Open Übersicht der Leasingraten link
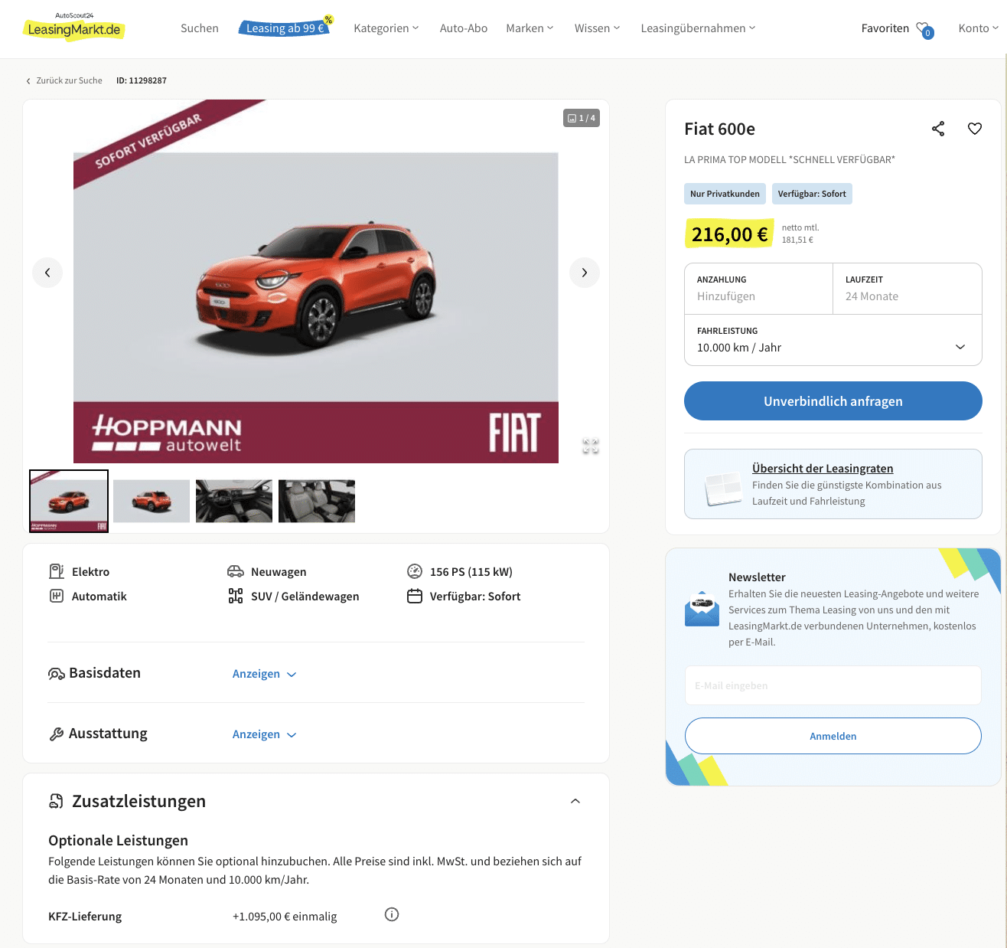 823,469
